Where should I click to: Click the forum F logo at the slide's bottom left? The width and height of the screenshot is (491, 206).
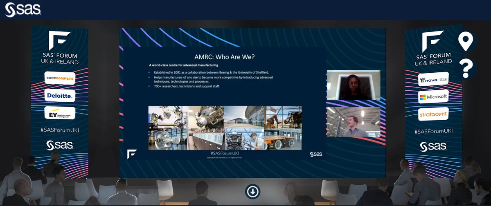[132, 154]
